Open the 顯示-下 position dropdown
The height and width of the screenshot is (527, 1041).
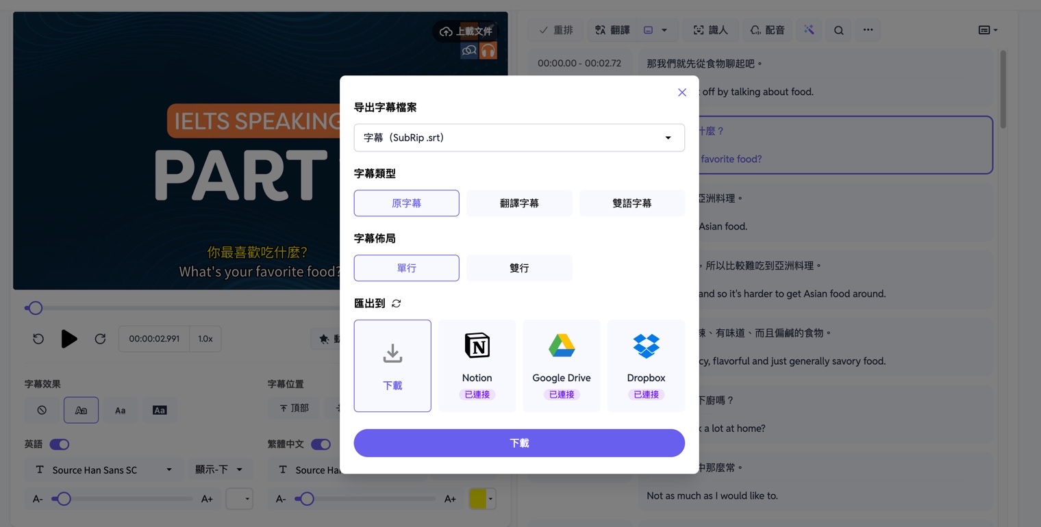[x=219, y=470]
